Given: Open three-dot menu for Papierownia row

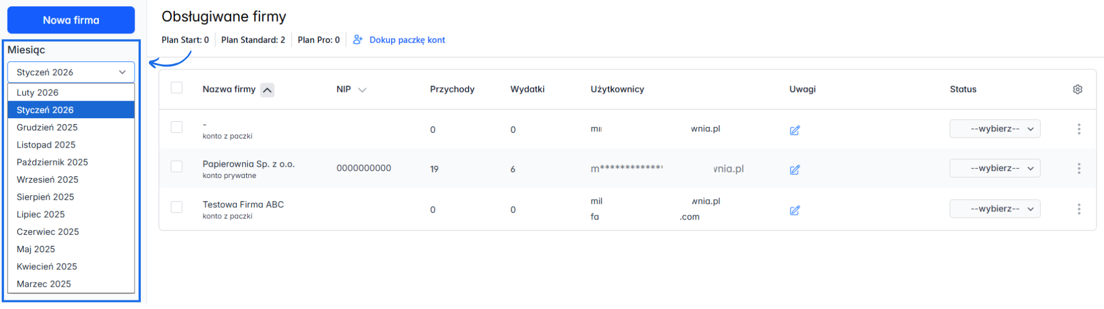Looking at the screenshot, I should tap(1079, 168).
